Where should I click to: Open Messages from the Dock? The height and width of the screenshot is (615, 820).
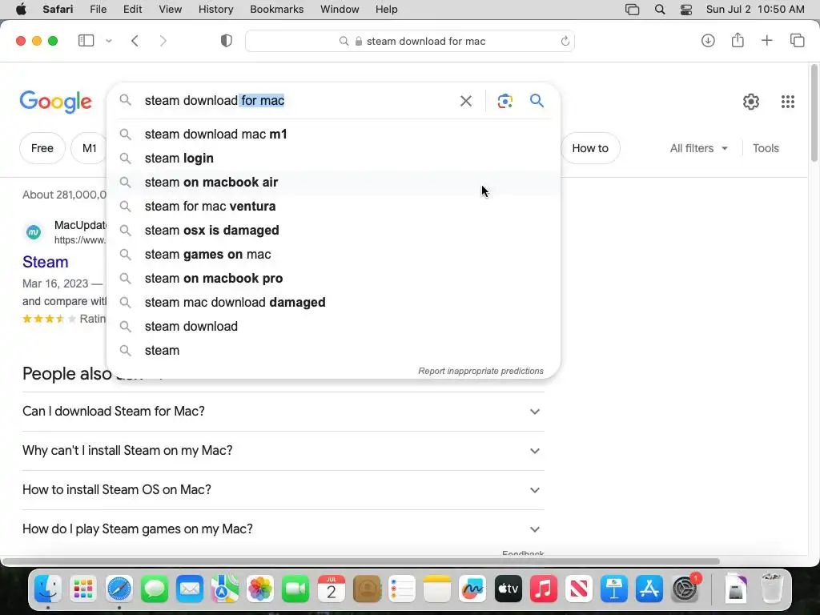point(155,589)
